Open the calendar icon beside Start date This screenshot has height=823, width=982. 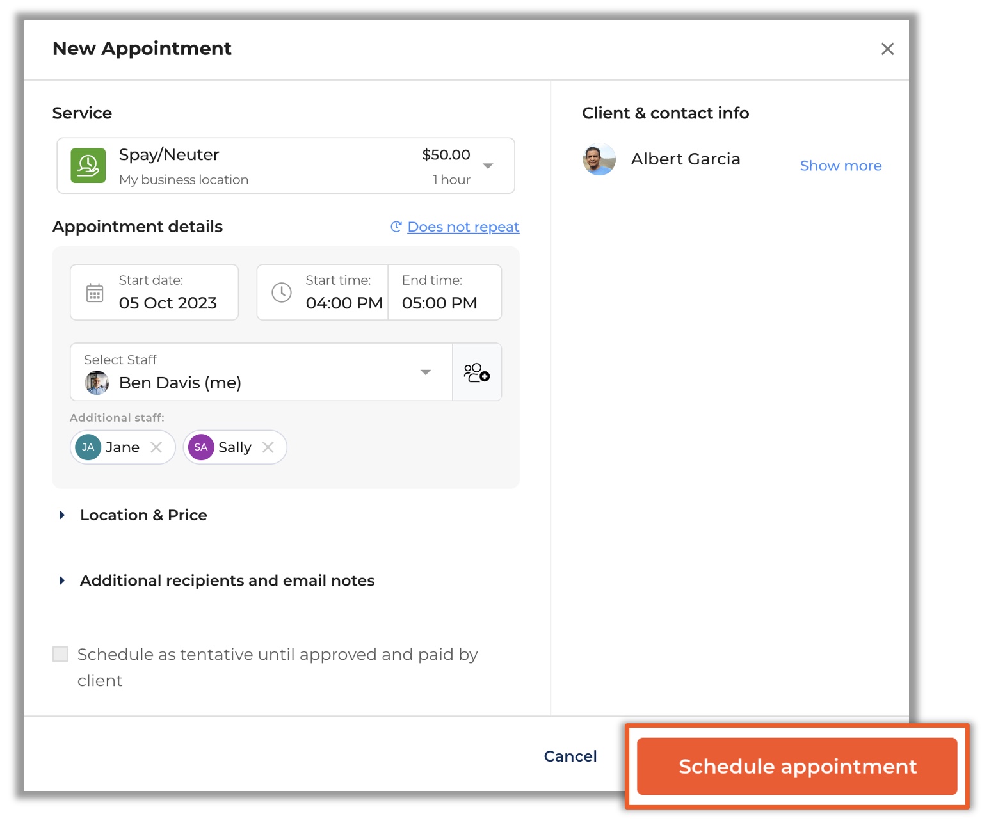tap(94, 292)
